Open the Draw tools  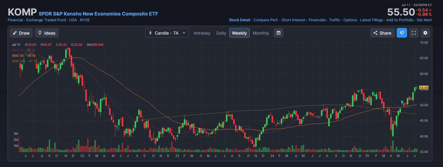click(21, 33)
